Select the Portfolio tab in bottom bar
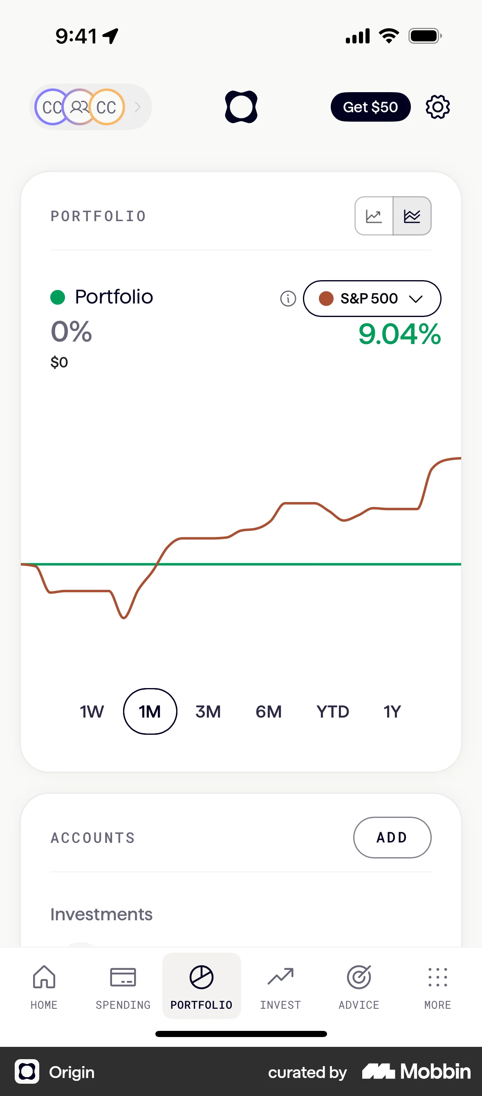Screen dimensions: 482x1096 coord(201,985)
